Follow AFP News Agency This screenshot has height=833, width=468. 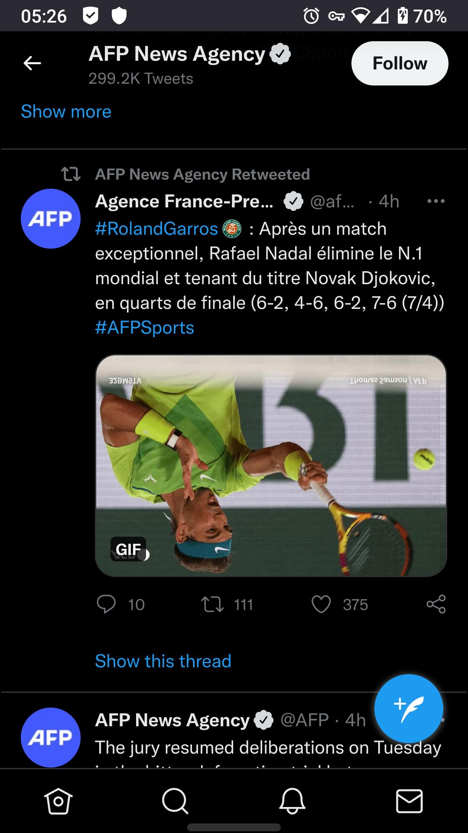click(x=400, y=63)
